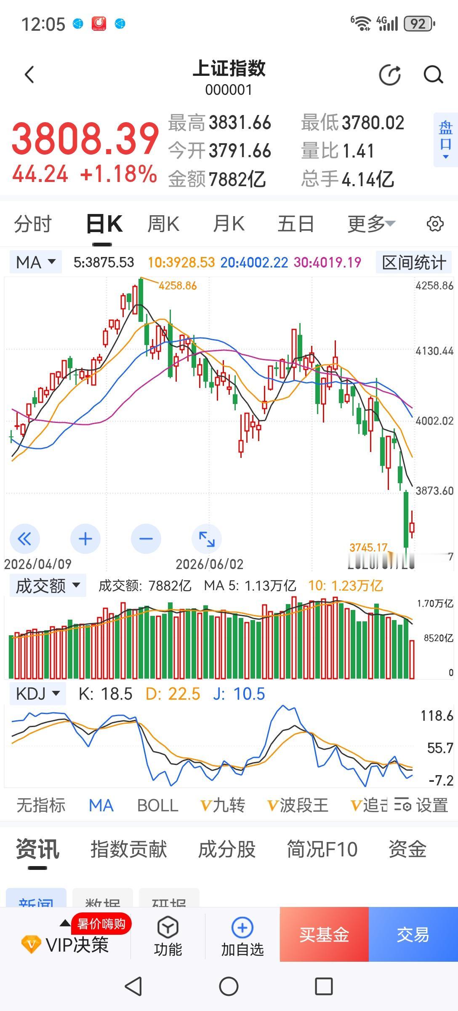Screen dimensions: 458x1011
Task: Expand chart to fullscreen icon
Action: click(207, 538)
